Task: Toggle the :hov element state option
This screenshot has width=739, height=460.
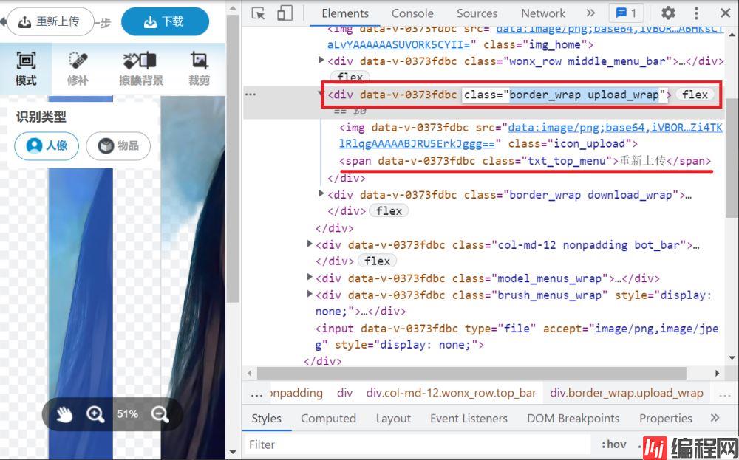Action: tap(613, 444)
